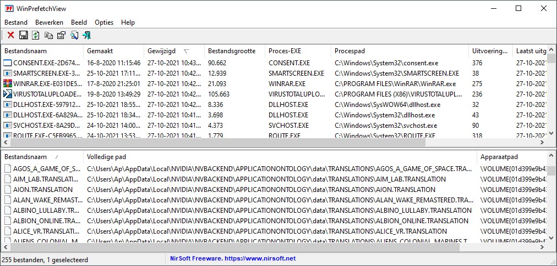Click the VirusTotal uploader row icon
The height and width of the screenshot is (266, 557).
8,94
